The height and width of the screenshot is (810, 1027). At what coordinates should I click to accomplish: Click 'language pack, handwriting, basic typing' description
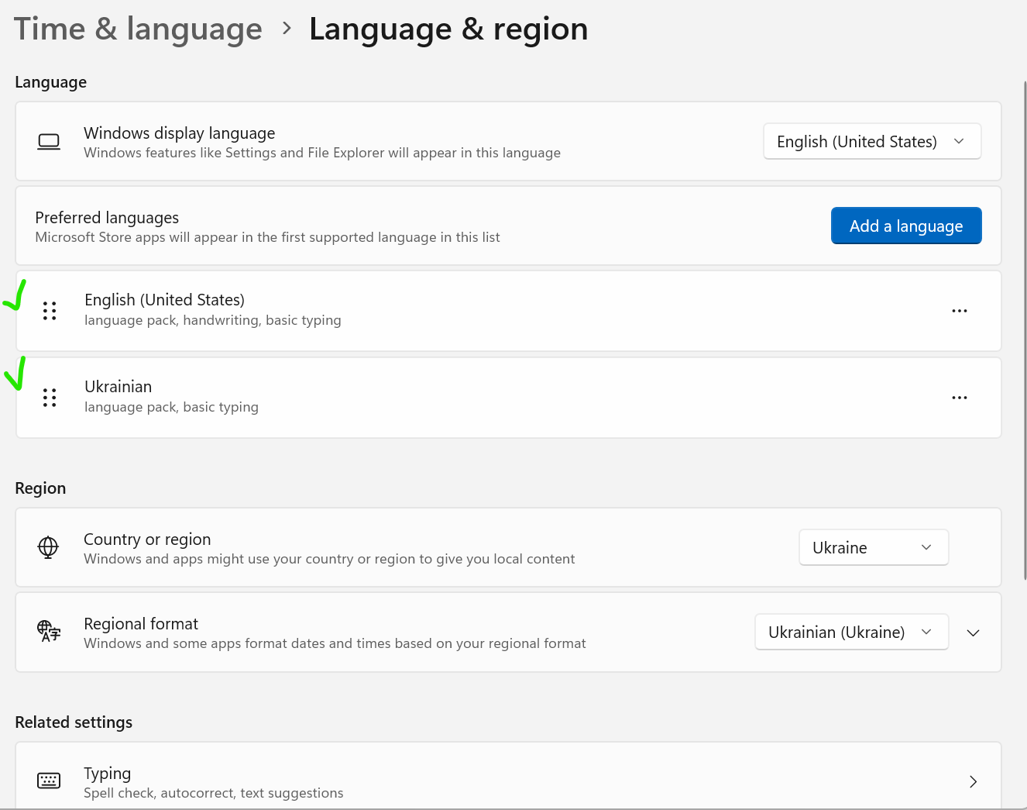(213, 320)
